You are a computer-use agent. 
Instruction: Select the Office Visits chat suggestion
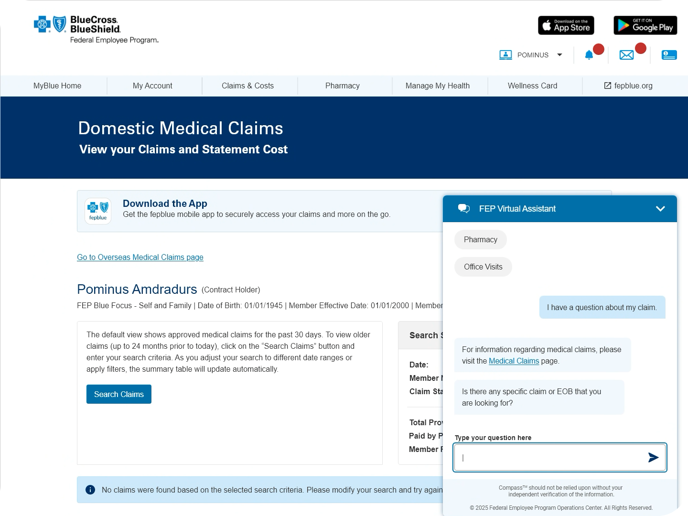click(x=483, y=267)
